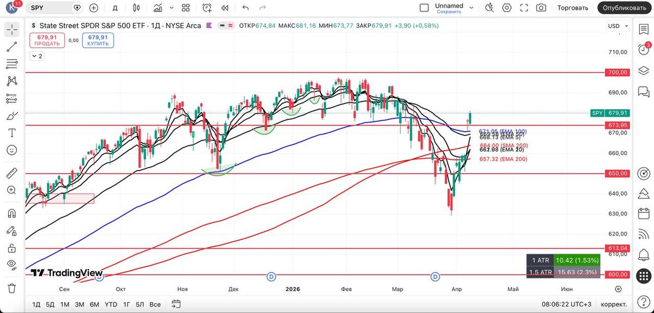Open the watchlist panel in the right sidebar
Screen dimensions: 654x313
[x=644, y=29]
